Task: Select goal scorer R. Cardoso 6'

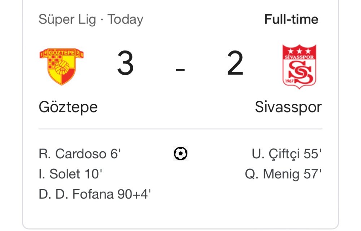Action: pos(79,154)
